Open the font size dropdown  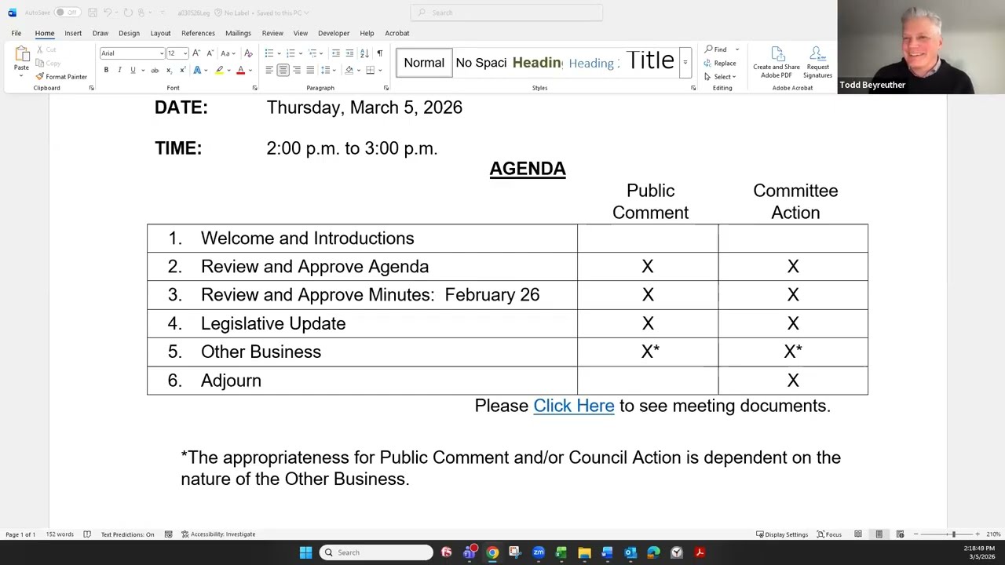[x=185, y=53]
